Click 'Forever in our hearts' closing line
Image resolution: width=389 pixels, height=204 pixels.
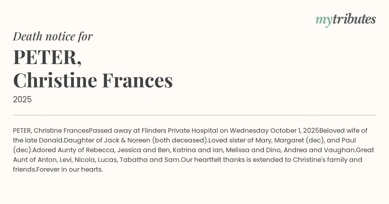69,170
